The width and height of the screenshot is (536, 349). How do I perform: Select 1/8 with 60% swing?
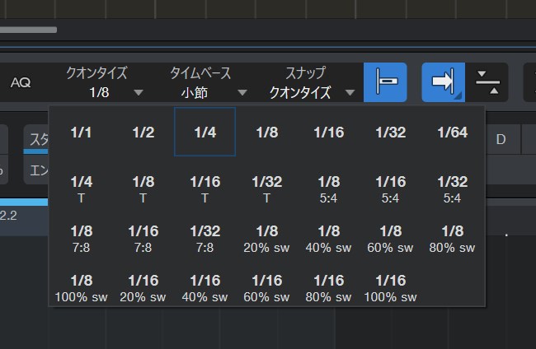390,238
